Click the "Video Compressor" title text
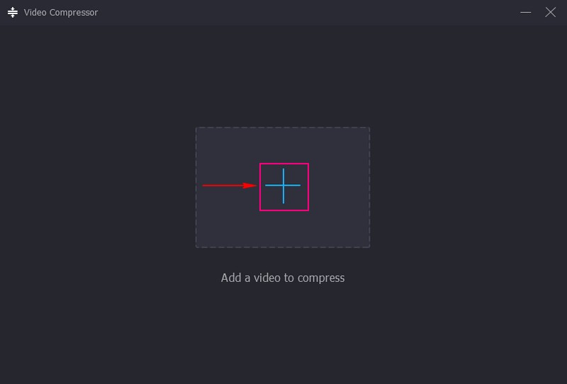This screenshot has width=567, height=384. tap(61, 13)
